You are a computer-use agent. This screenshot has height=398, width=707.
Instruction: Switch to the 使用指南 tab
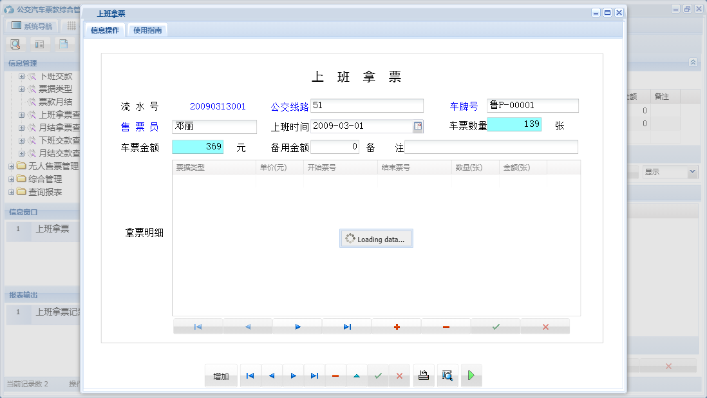(147, 30)
